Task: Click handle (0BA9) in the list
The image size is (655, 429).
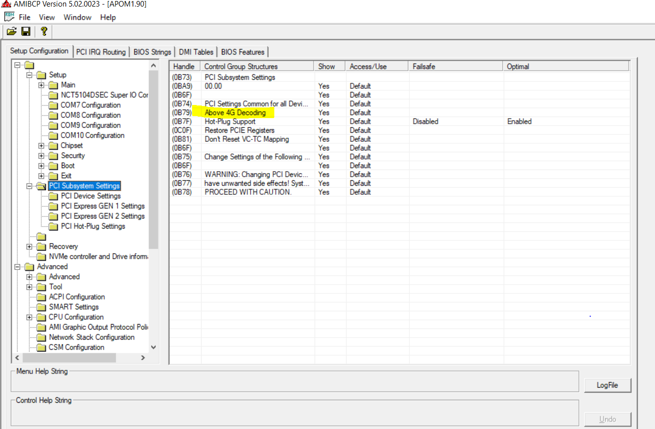Action: pyautogui.click(x=182, y=86)
